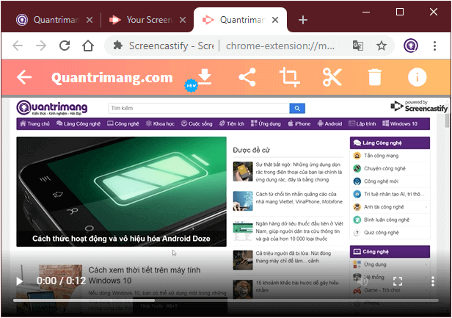Open the video player more options menu

coord(433,281)
